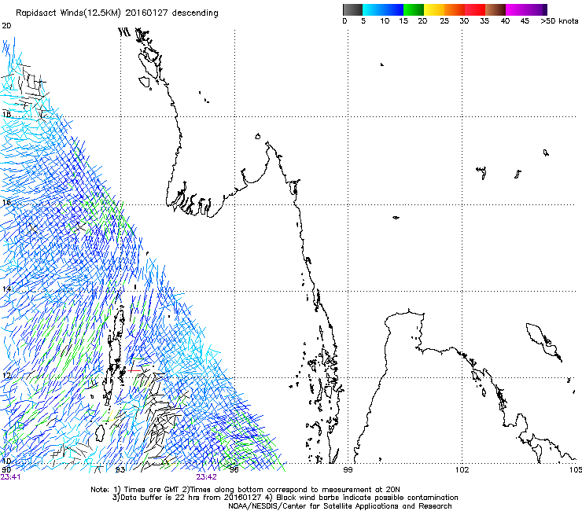Click the yellow 20-25 knots legend swatch

pos(434,9)
